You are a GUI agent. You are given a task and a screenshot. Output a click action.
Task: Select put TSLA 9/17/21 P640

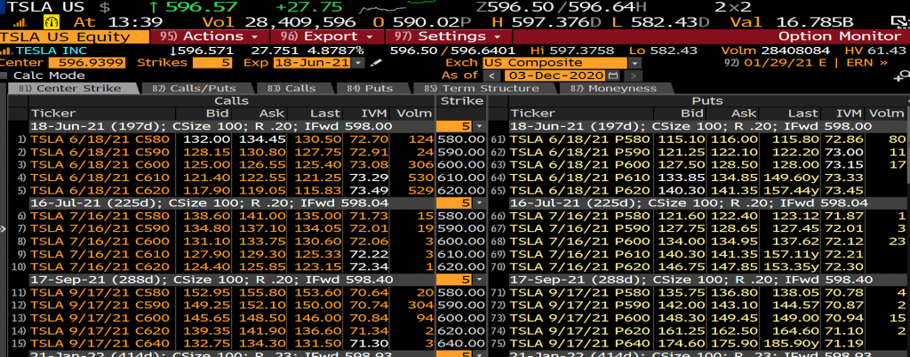581,343
